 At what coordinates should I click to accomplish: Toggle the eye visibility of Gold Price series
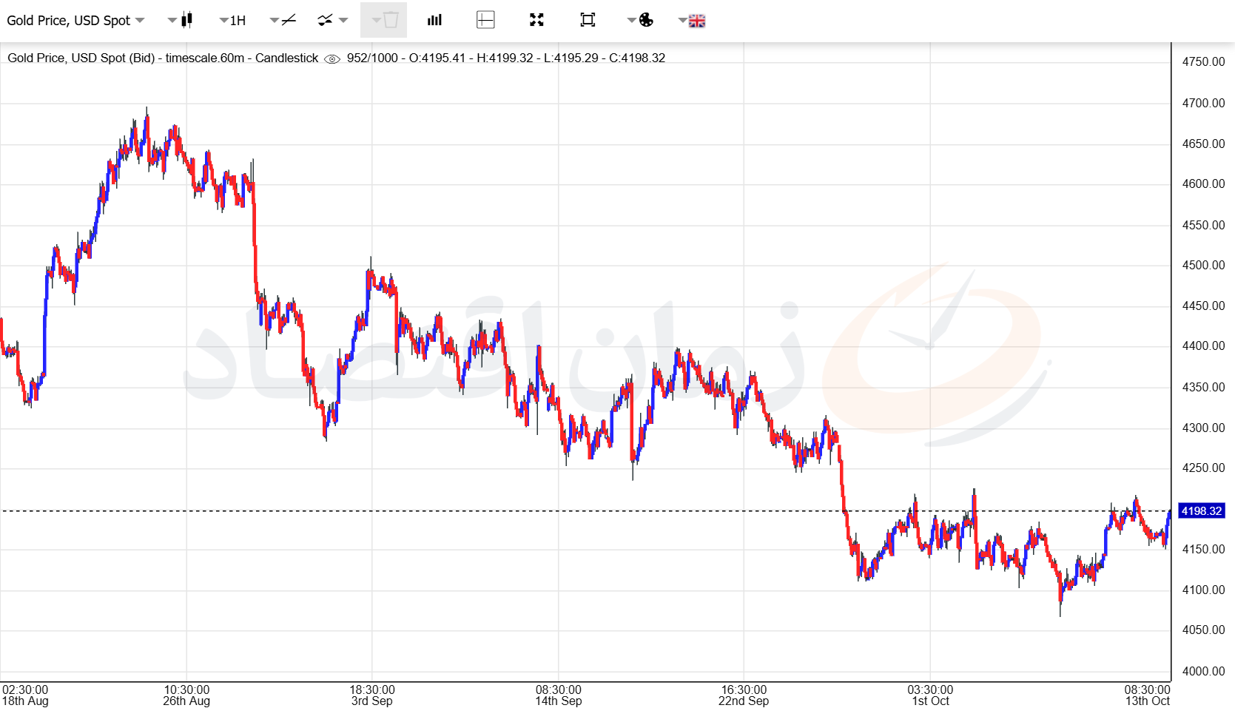(332, 58)
